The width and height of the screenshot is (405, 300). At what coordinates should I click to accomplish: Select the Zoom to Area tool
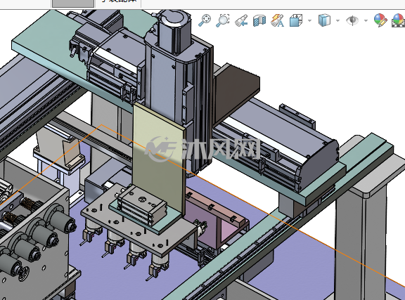point(222,20)
